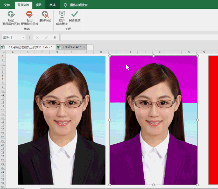
Task: Close the 工作簿1.xlsx workbook tab
Action: coord(84,47)
